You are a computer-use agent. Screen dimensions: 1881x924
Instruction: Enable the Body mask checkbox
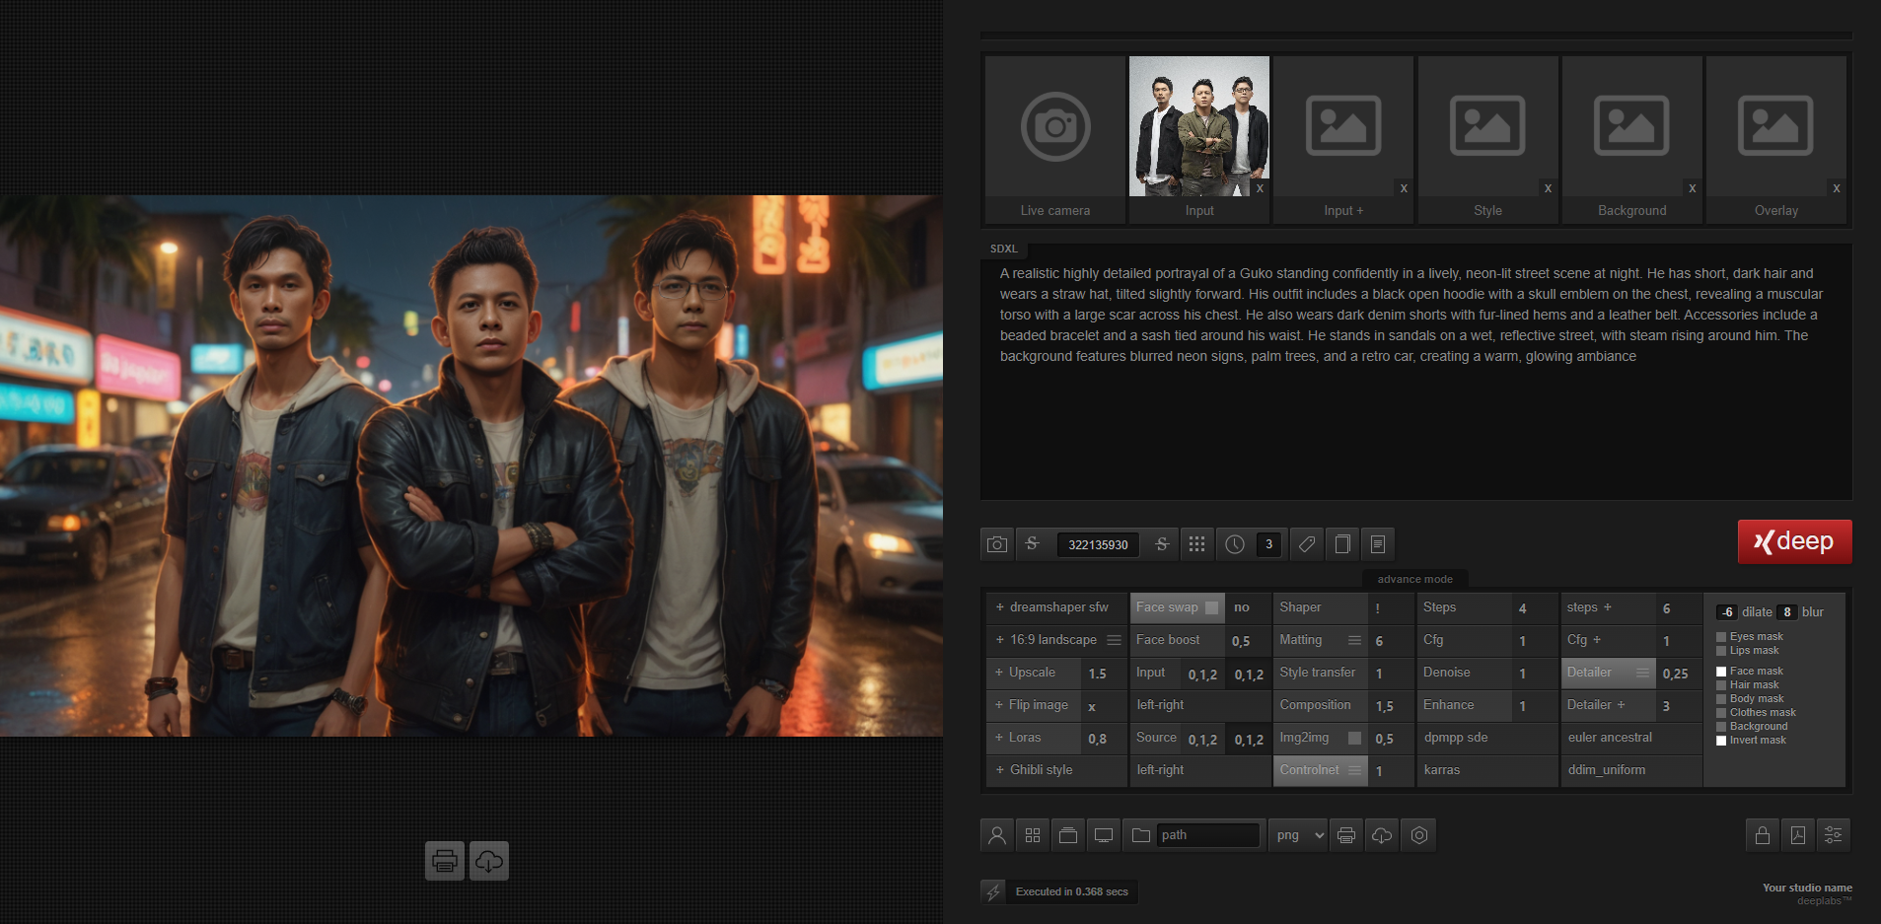[x=1721, y=699]
